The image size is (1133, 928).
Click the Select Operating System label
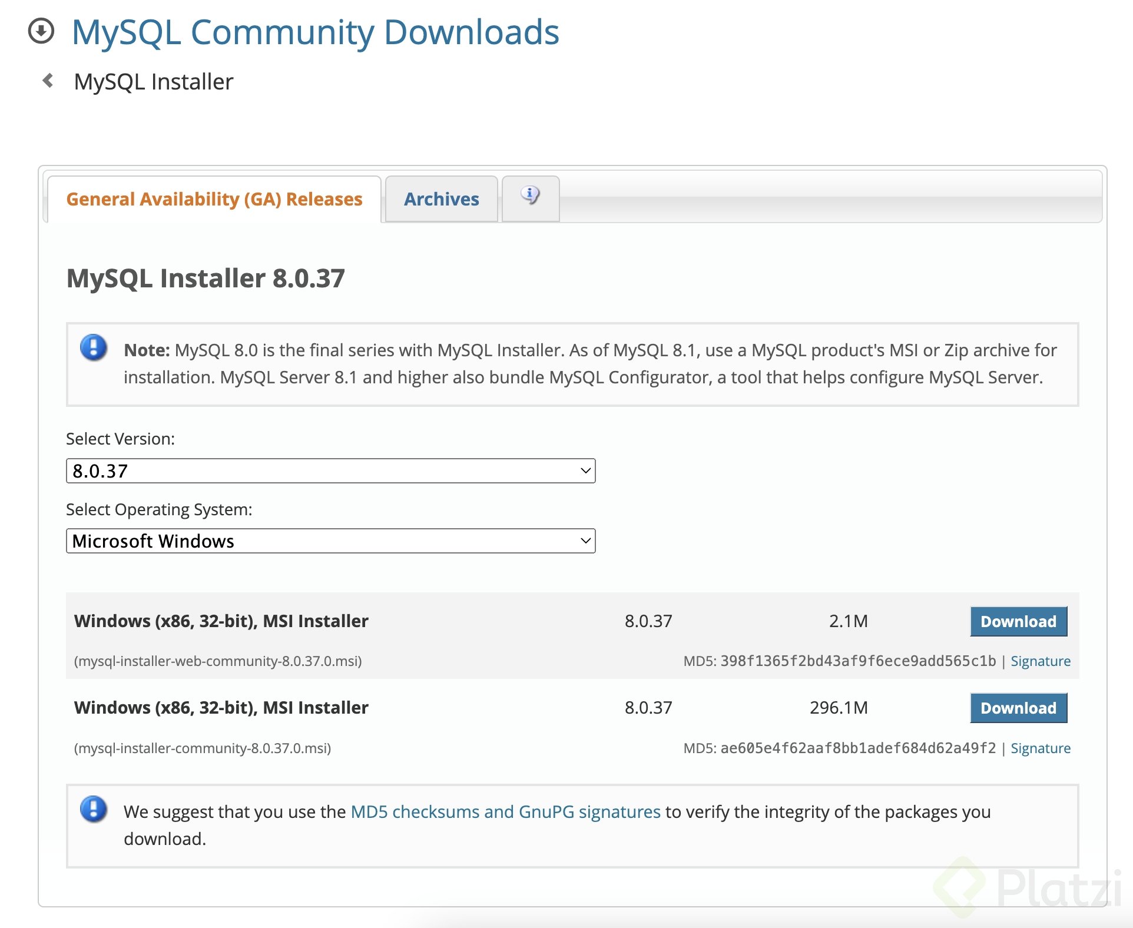click(159, 509)
